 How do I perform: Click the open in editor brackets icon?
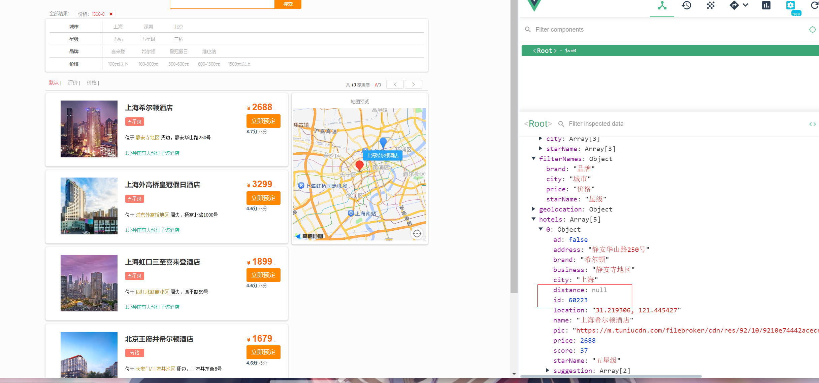click(x=812, y=124)
